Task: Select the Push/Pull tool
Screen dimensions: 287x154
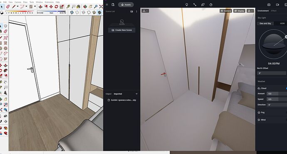Action: click(x=40, y=7)
